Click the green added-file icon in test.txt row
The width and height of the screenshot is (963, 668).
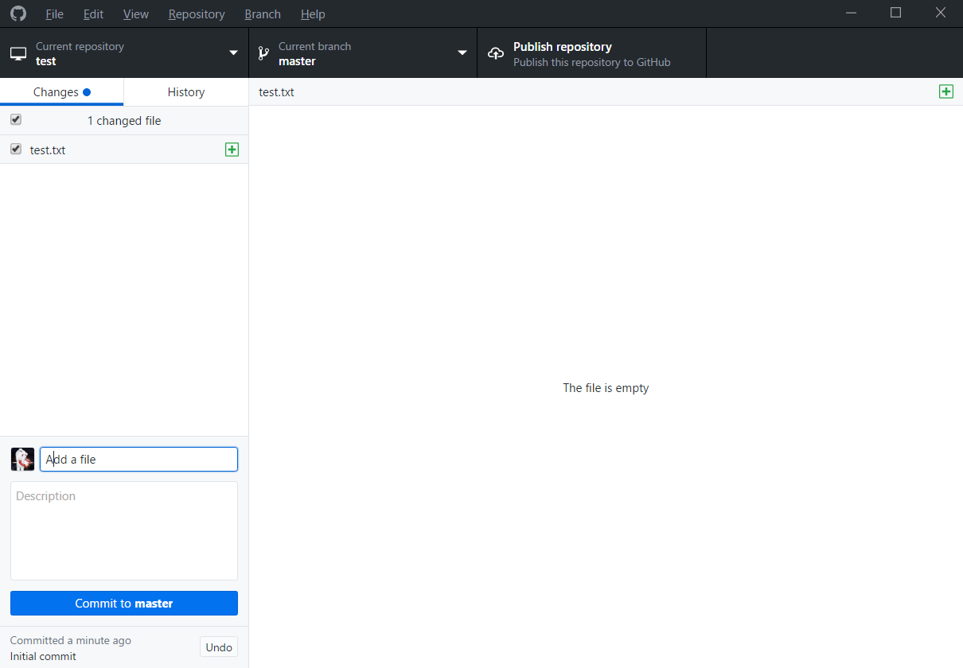coord(232,150)
